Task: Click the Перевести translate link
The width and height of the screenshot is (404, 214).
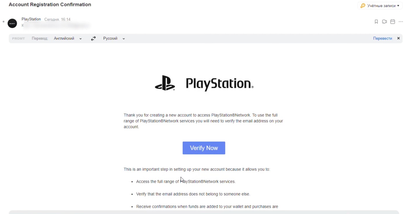Action: pos(382,38)
